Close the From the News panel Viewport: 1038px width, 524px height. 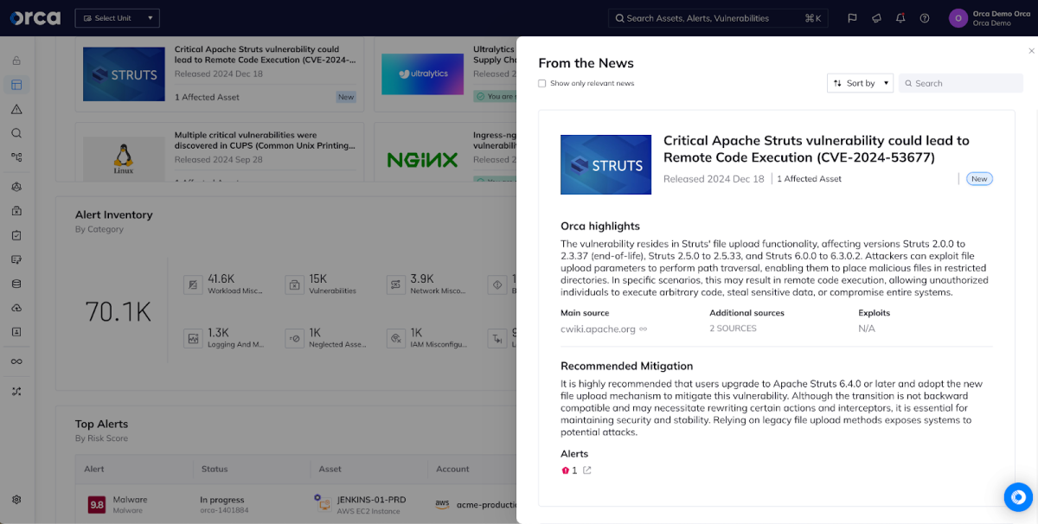click(x=1031, y=51)
